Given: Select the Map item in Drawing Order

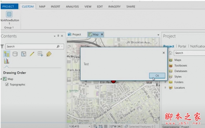Looking at the screenshot, I should pos(10,79).
